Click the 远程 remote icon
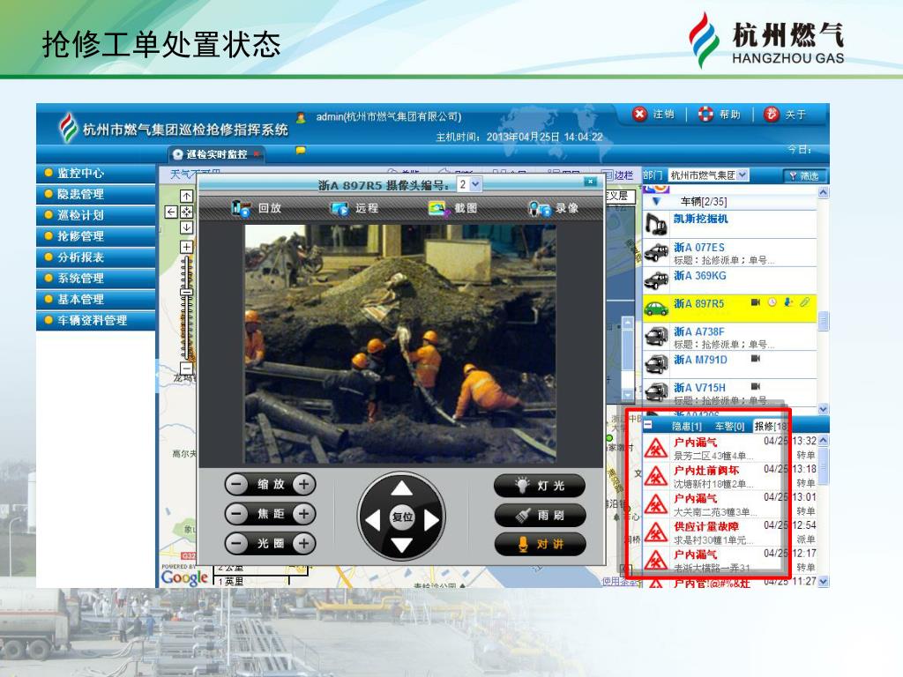The image size is (903, 677). [340, 208]
